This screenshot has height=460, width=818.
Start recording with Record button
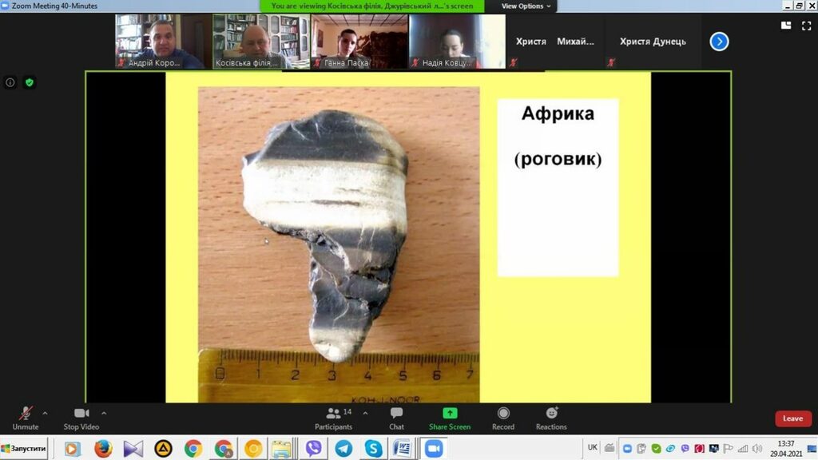pos(503,414)
